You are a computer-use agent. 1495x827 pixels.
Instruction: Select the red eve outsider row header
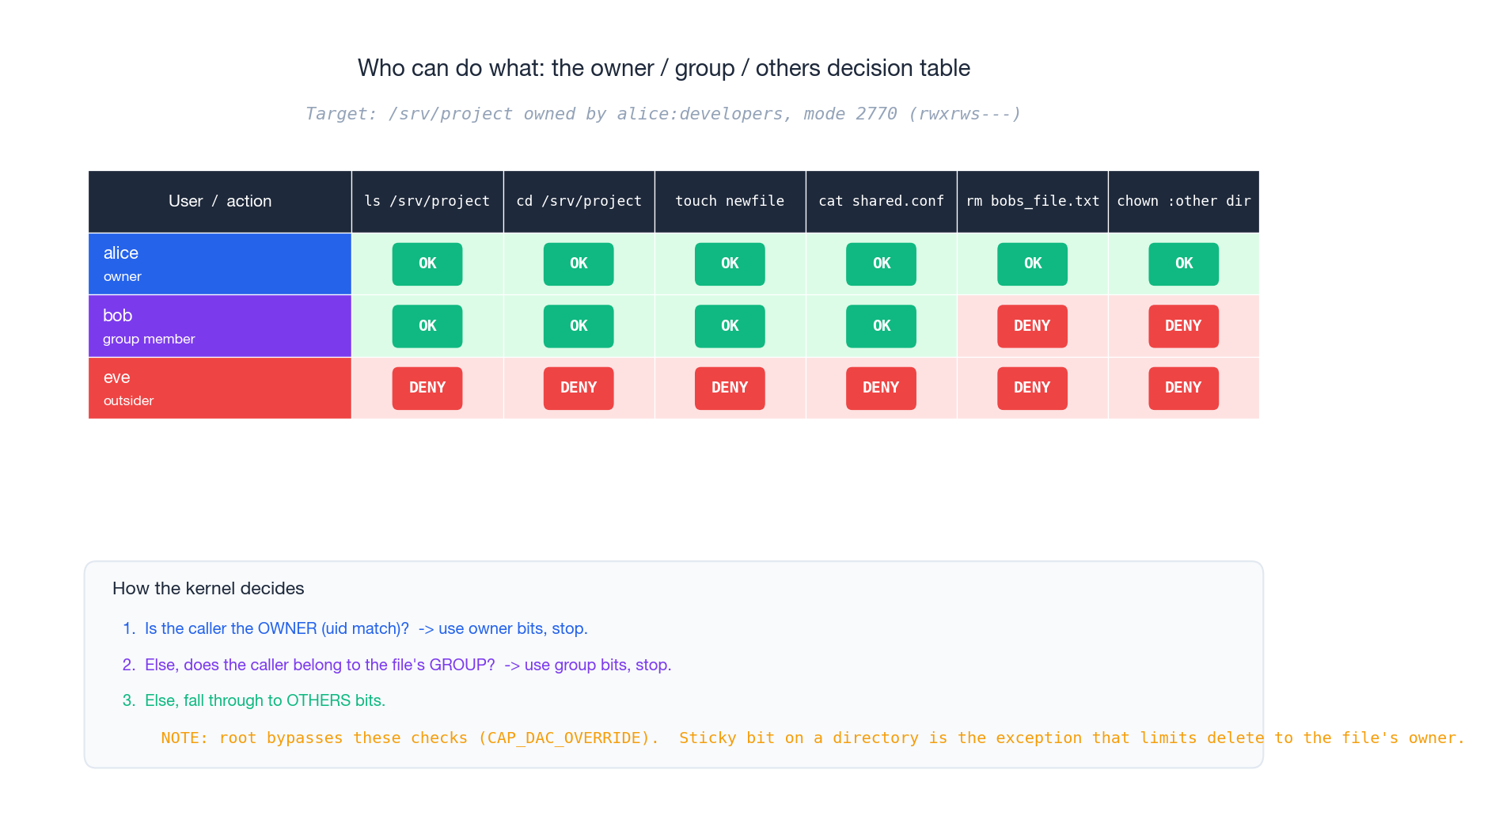[219, 388]
